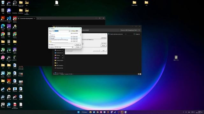Show hidden tray icons chevron

(x=184, y=112)
